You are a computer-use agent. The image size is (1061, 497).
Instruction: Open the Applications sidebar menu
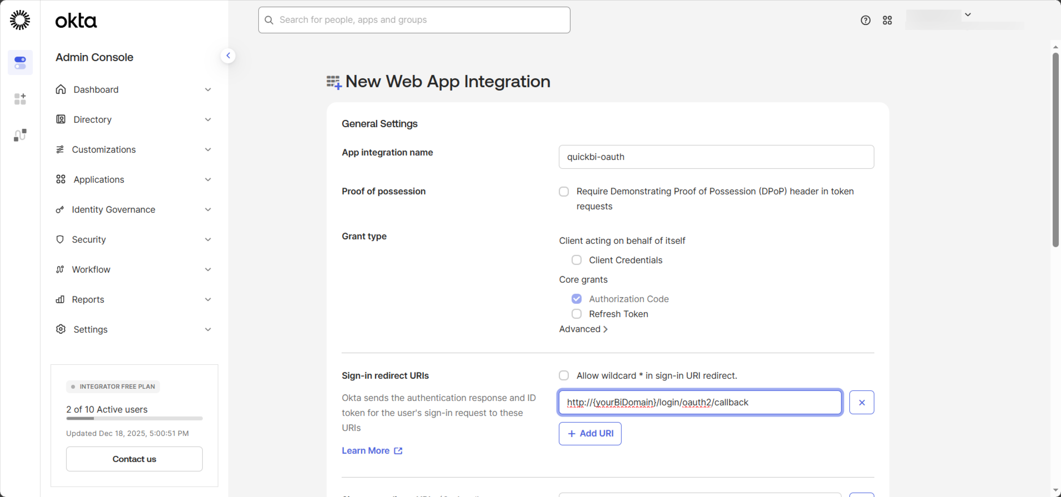point(99,180)
